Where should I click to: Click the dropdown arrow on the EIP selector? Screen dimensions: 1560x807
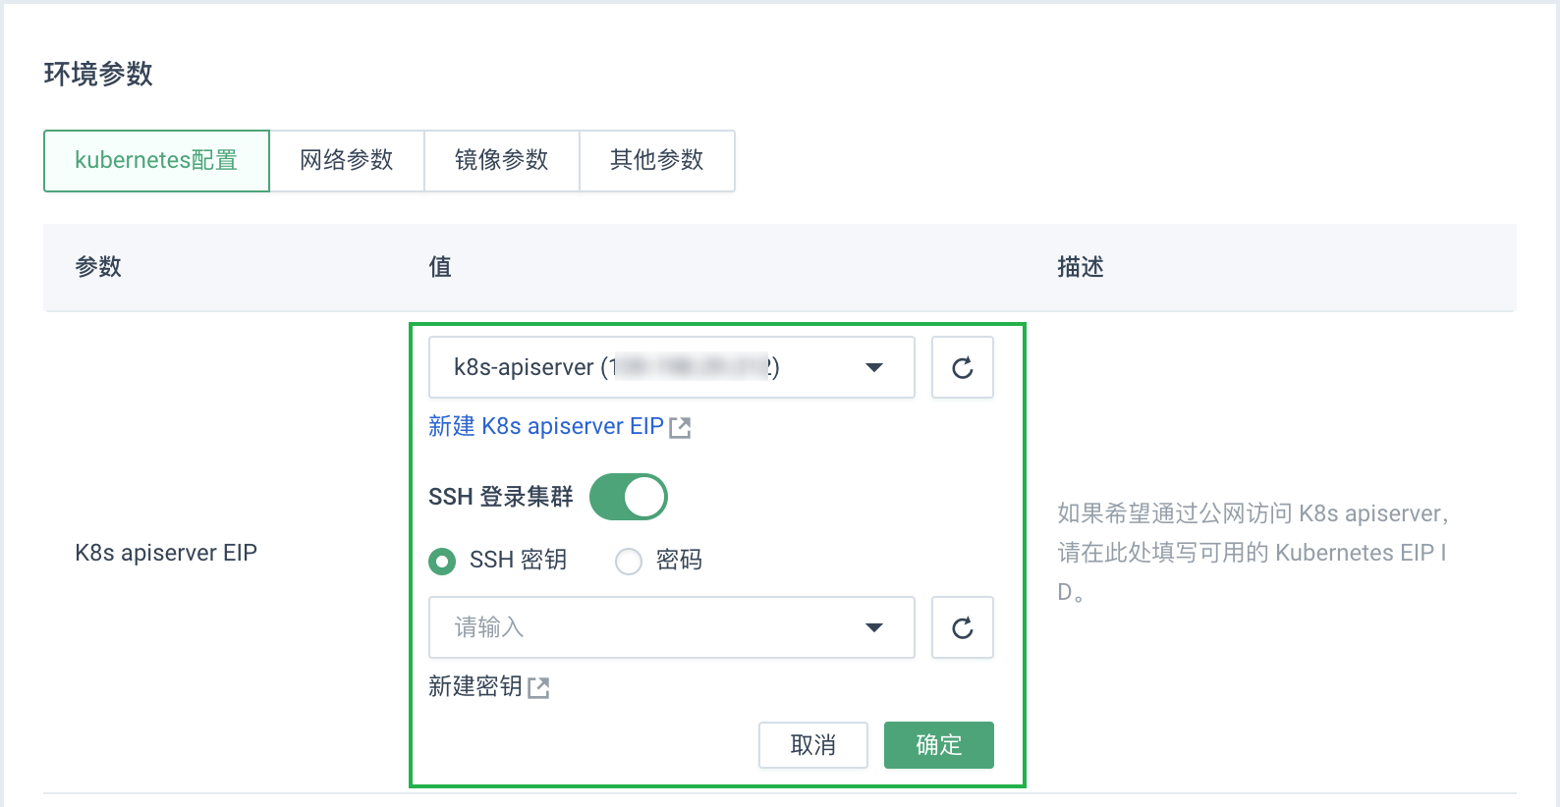pyautogui.click(x=873, y=367)
